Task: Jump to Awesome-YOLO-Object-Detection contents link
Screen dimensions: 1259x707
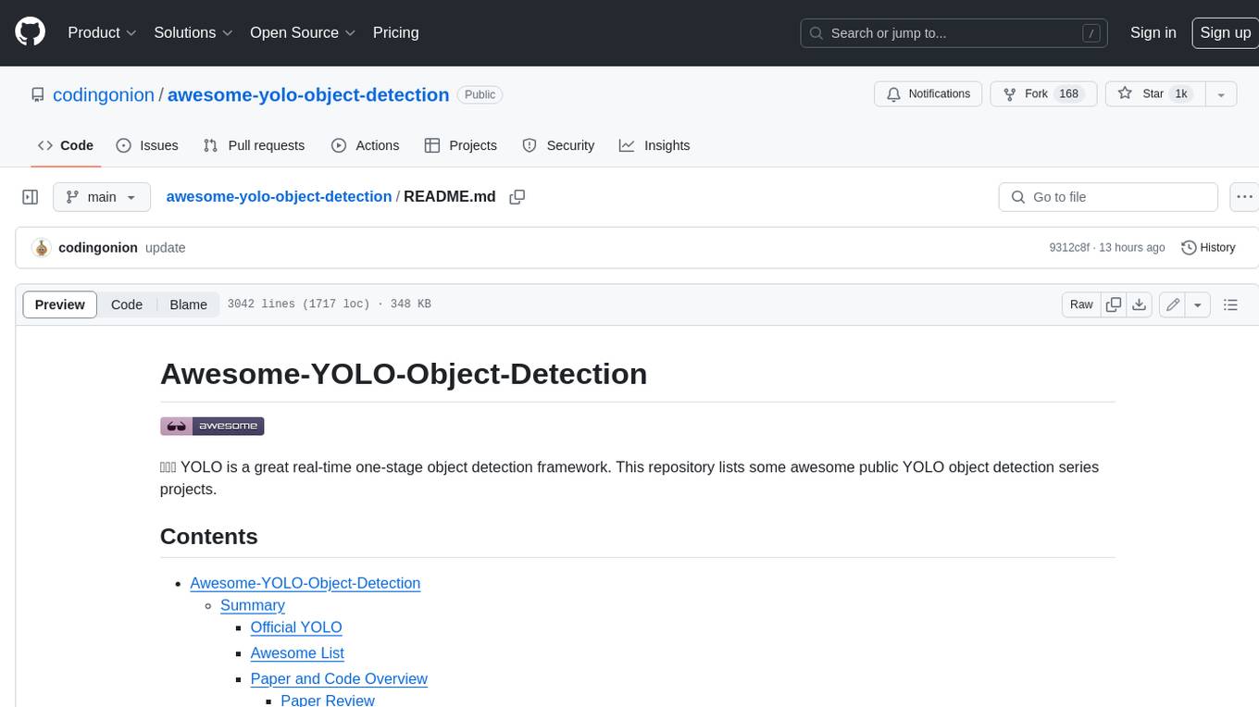Action: pos(305,583)
